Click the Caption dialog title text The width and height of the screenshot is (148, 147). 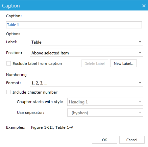coord(11,6)
